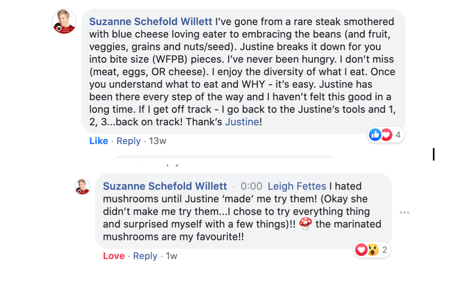Click the 1w timestamp

171,256
